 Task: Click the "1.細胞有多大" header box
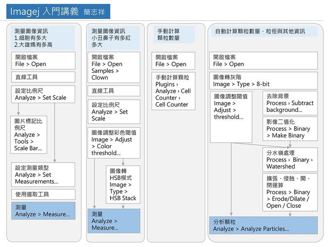[43, 38]
